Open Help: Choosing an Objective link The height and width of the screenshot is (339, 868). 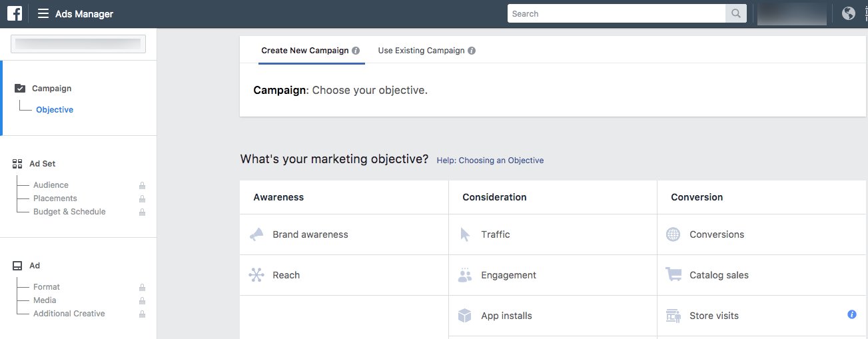[x=490, y=161]
